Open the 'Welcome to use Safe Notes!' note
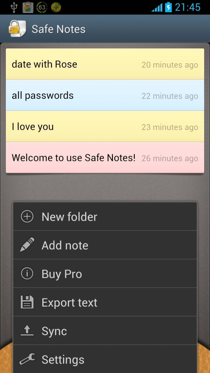Image resolution: width=210 pixels, height=373 pixels. pyautogui.click(x=105, y=158)
